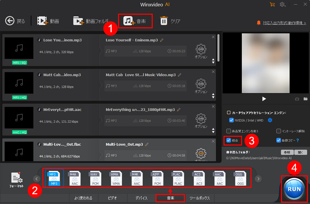
Task: Select AC3 output format
Action: (x=199, y=178)
